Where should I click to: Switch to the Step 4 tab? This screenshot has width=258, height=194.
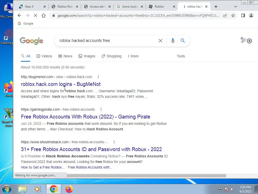coord(29,7)
